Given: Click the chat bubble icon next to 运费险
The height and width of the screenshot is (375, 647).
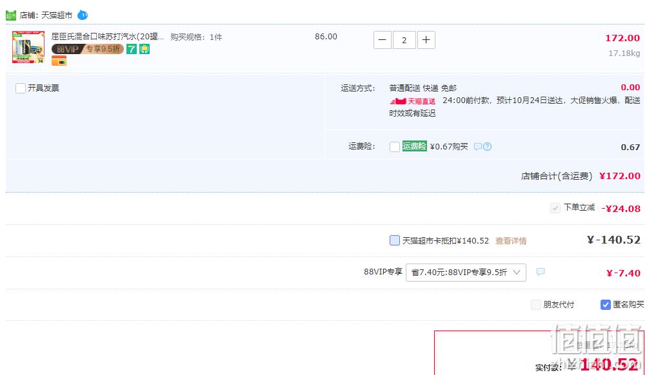Looking at the screenshot, I should tap(478, 147).
